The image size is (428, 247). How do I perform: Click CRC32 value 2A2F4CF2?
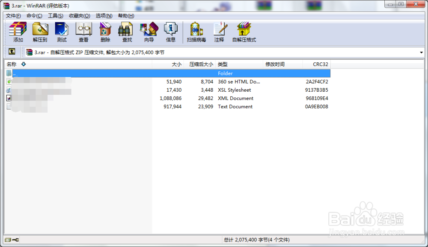(317, 81)
